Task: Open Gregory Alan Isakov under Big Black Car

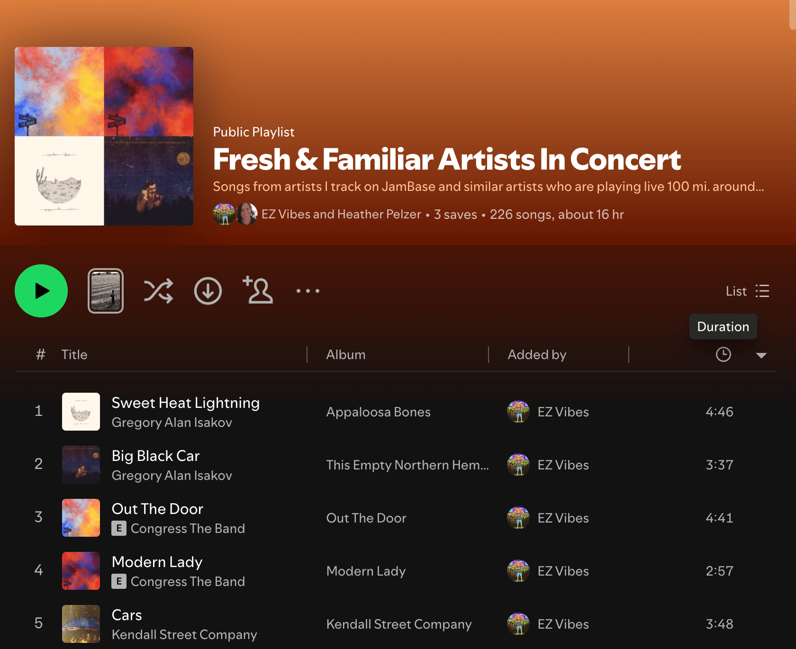Action: 172,476
